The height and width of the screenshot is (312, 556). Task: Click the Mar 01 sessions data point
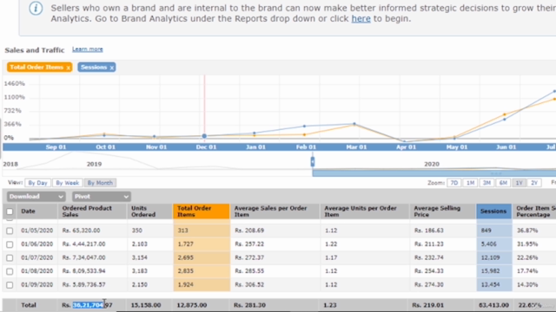[354, 124]
